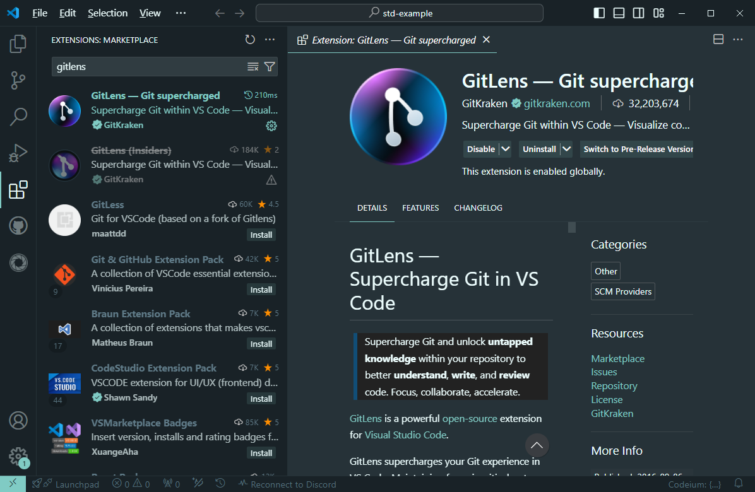Open the License resource link

(607, 400)
